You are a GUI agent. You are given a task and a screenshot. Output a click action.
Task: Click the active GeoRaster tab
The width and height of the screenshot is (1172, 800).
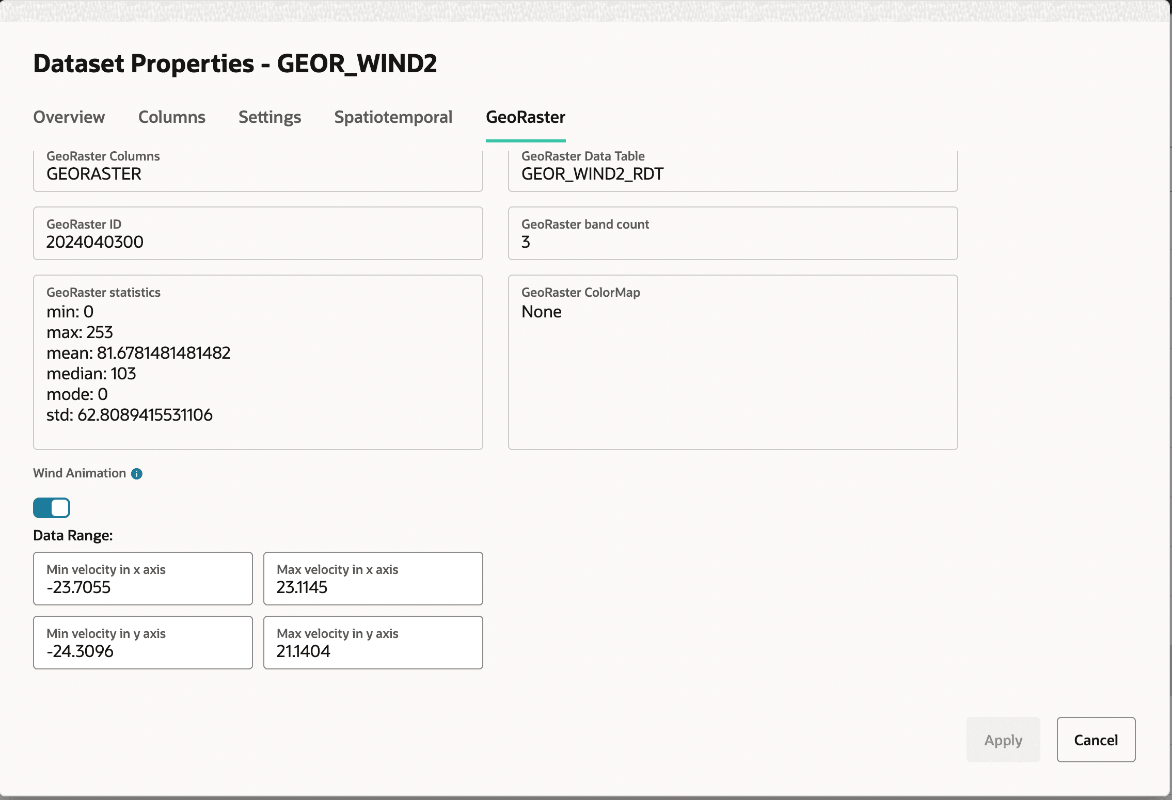pos(525,117)
